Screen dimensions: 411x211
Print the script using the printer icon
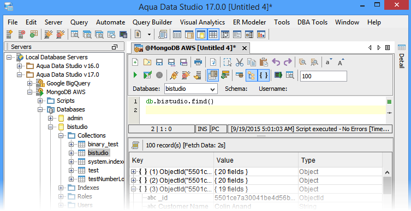(x=198, y=62)
